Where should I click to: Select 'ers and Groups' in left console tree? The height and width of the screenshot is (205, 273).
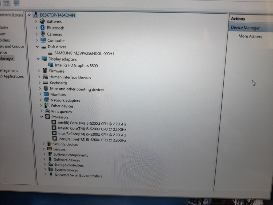click(12, 46)
